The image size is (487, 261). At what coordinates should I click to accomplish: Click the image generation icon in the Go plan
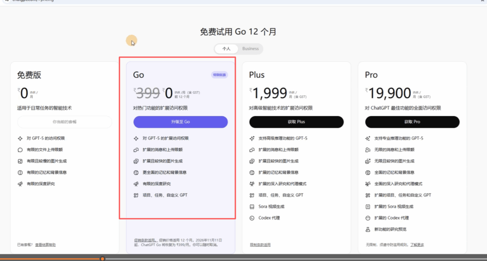click(x=136, y=161)
